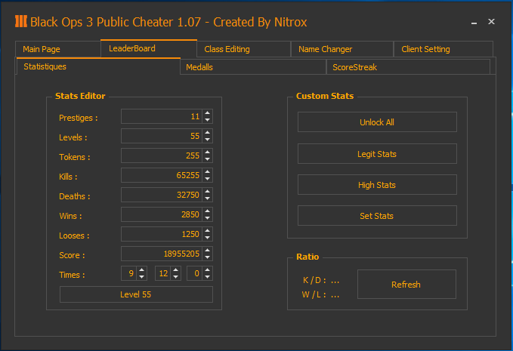
Task: Minimize the Black Ops 3 Cheater window
Action: coord(474,22)
